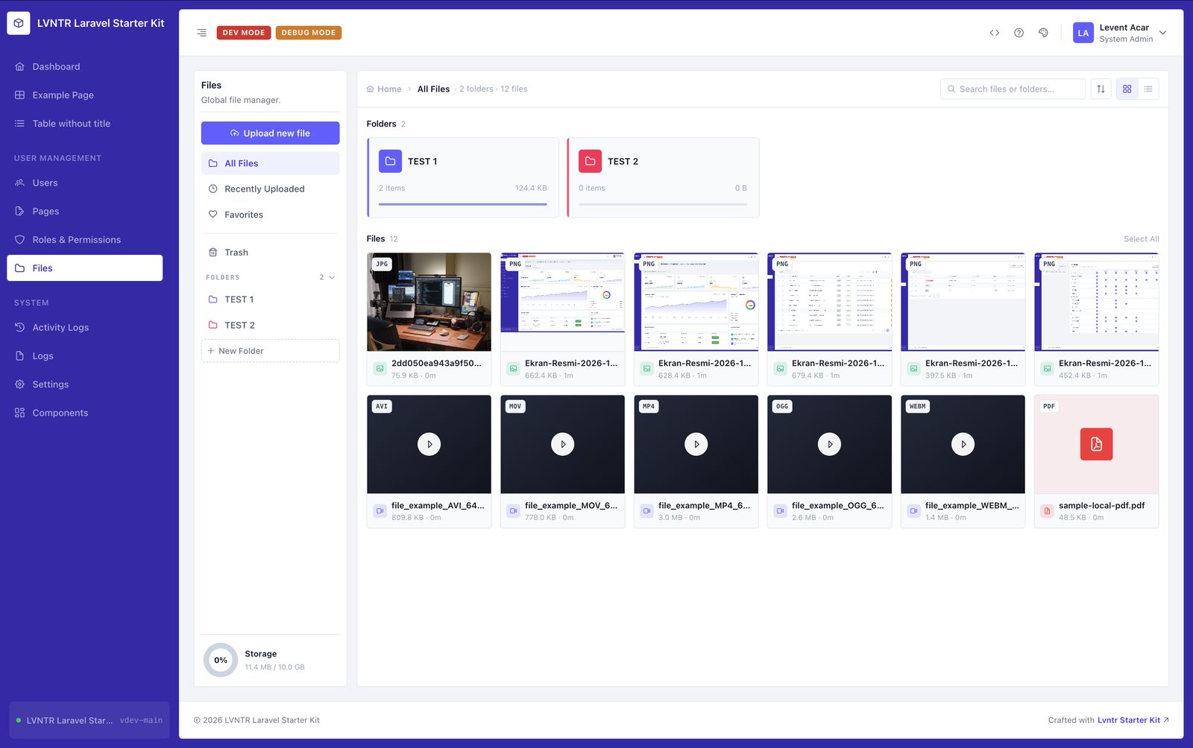The image size is (1193, 748).
Task: Click the Storage 0% progress ring
Action: pos(221,660)
